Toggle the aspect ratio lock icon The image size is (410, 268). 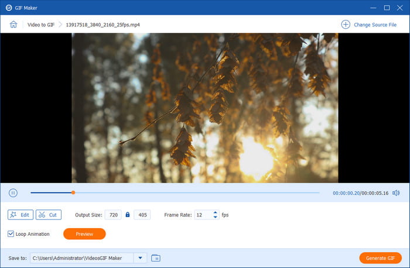(128, 215)
